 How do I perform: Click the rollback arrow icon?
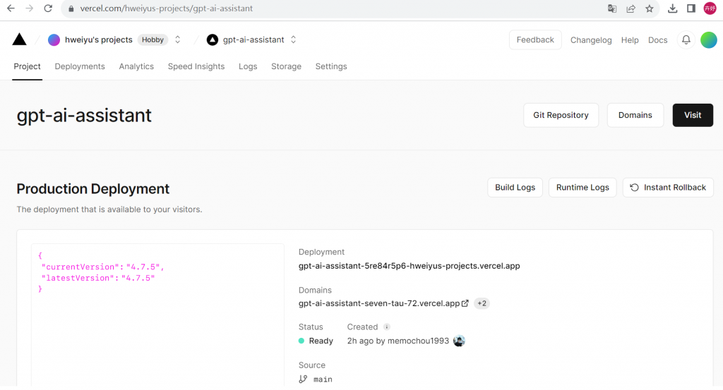coord(635,188)
